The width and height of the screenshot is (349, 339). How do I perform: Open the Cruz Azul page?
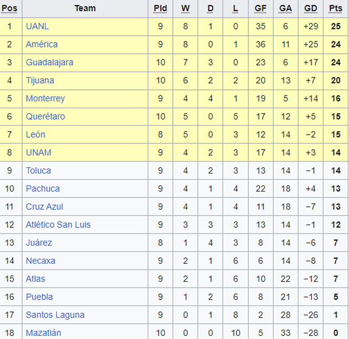pos(45,206)
